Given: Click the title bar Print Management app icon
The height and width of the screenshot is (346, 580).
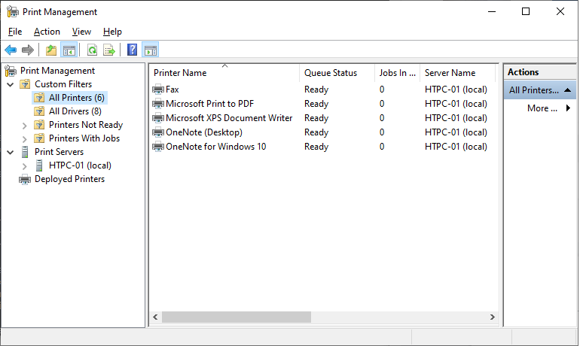Looking at the screenshot, I should [x=13, y=12].
